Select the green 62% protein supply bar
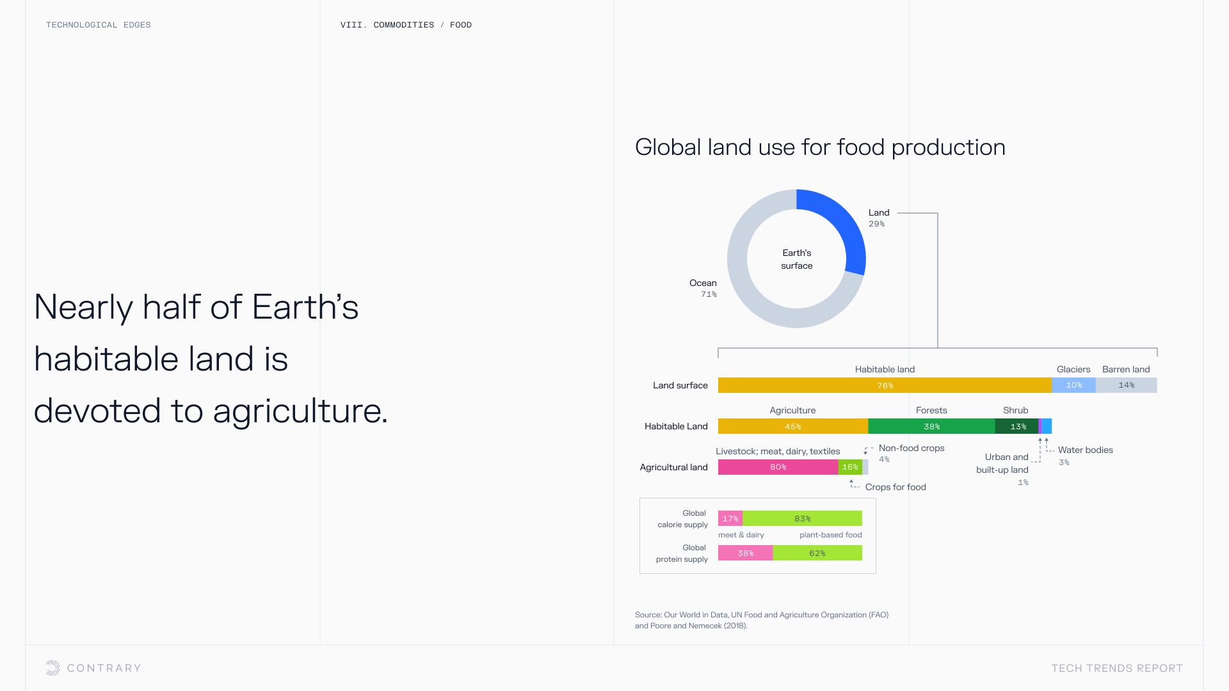1229x691 pixels. coord(817,553)
